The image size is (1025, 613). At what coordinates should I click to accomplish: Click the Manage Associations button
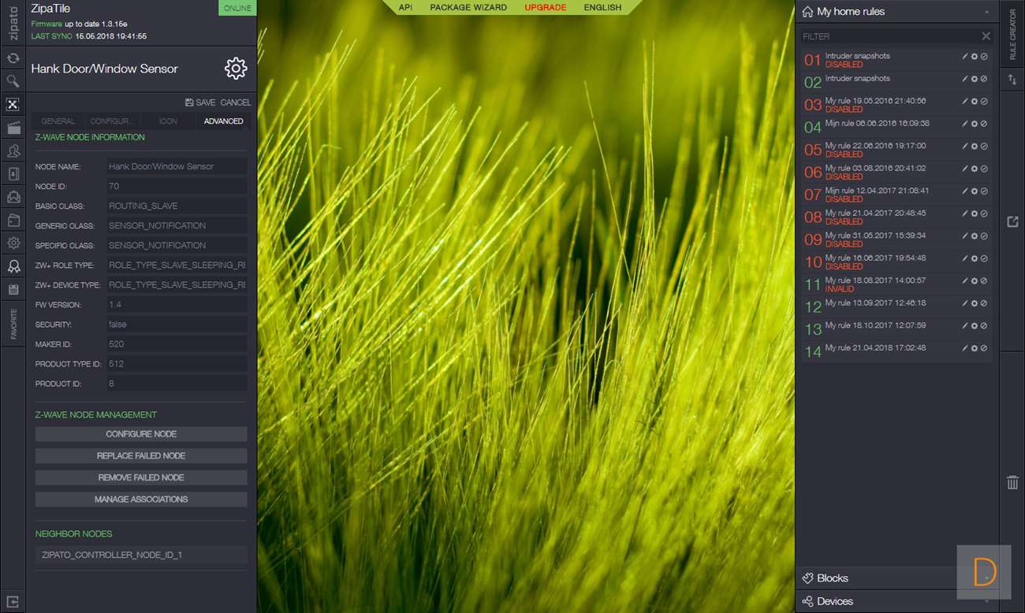(x=141, y=500)
